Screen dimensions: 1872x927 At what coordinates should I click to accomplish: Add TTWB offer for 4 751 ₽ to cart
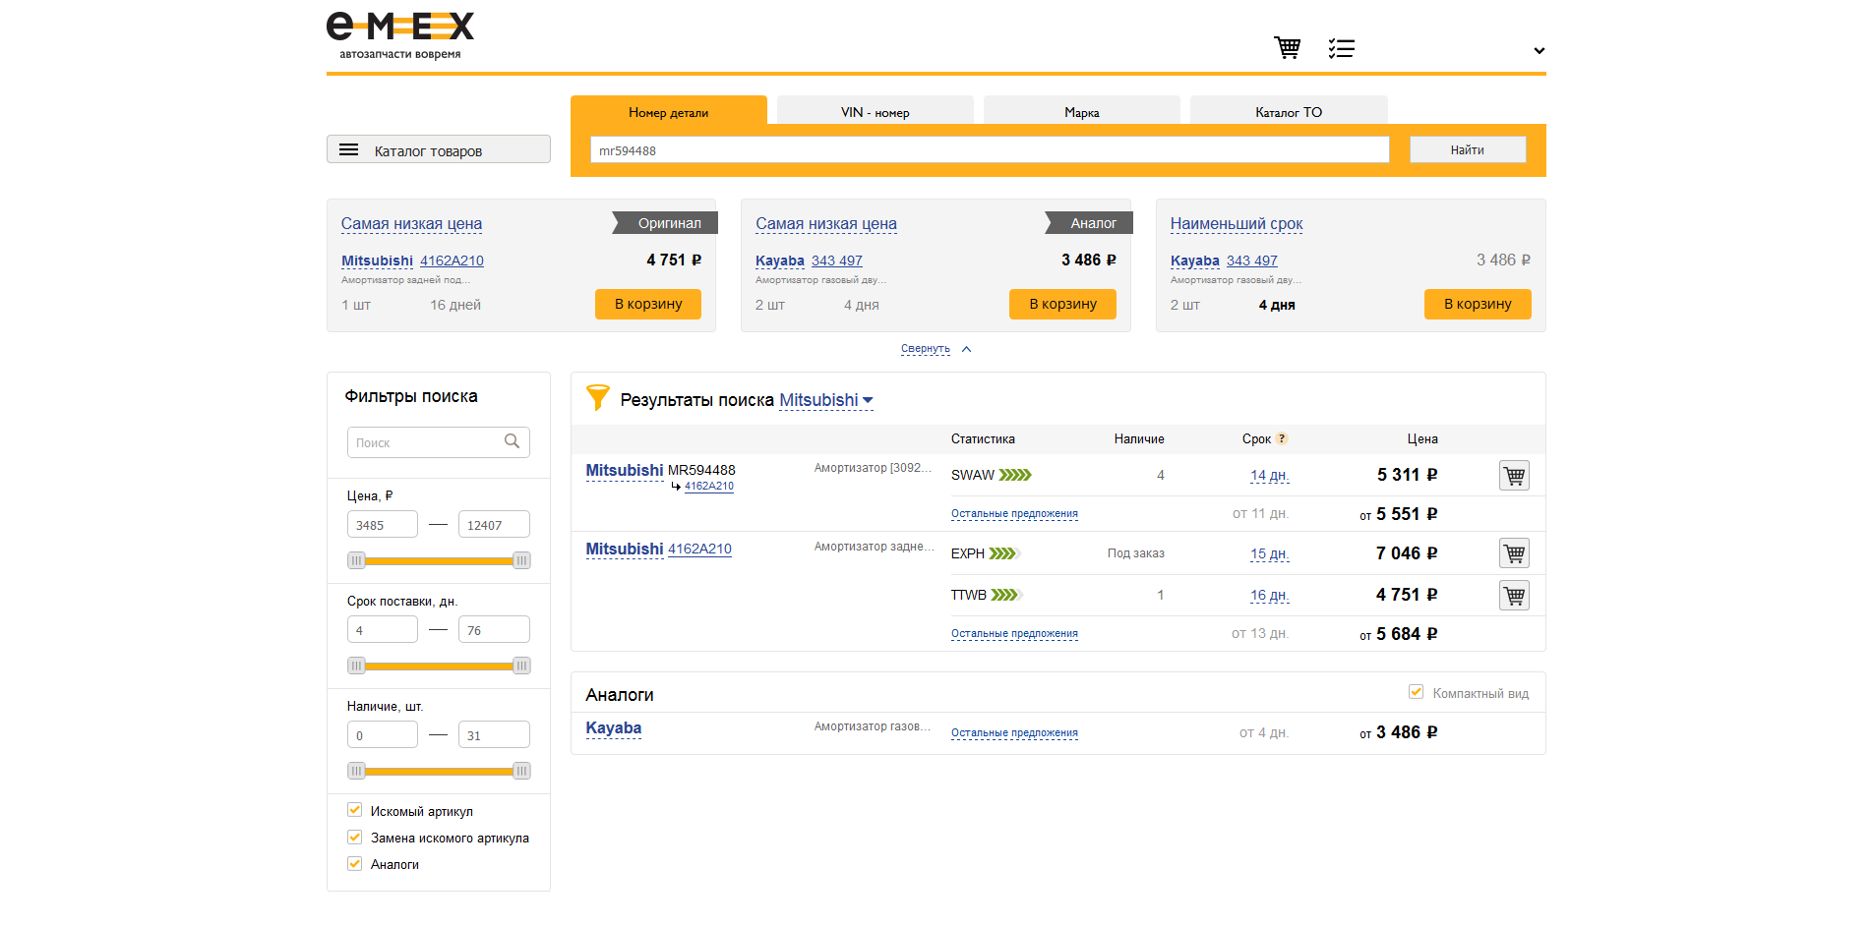click(x=1514, y=595)
